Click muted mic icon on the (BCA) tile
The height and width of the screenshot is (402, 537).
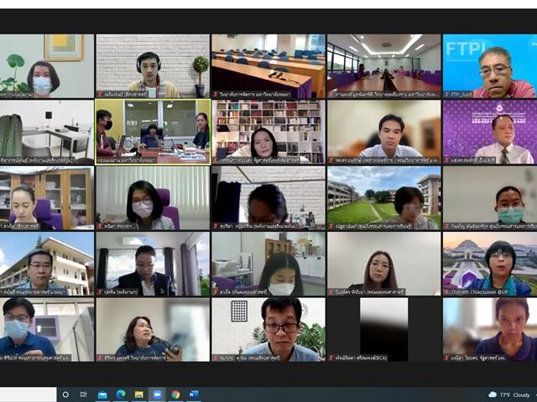[331, 358]
